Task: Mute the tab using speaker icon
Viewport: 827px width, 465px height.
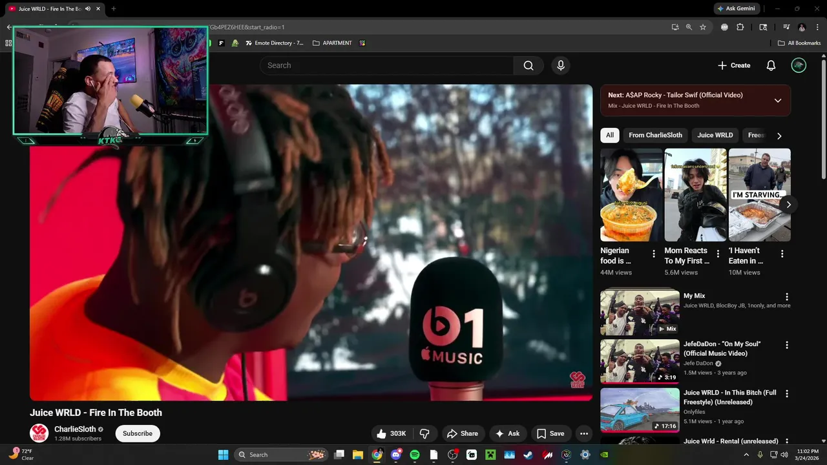Action: (x=88, y=9)
